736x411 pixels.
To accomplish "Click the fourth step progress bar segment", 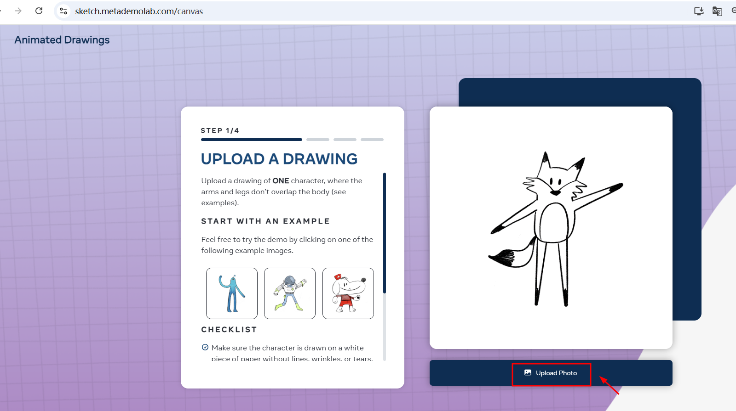I will 372,139.
